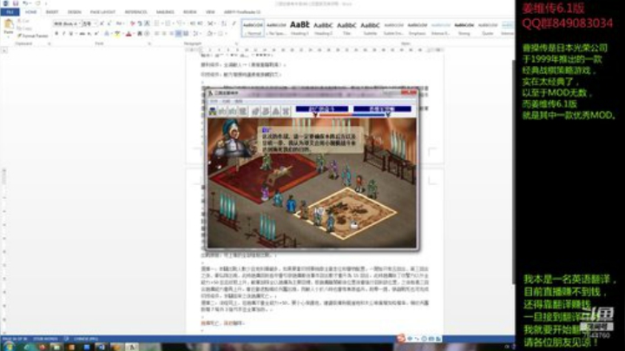The height and width of the screenshot is (351, 625).
Task: Open the REVIEW ribbon tab
Action: coord(190,12)
